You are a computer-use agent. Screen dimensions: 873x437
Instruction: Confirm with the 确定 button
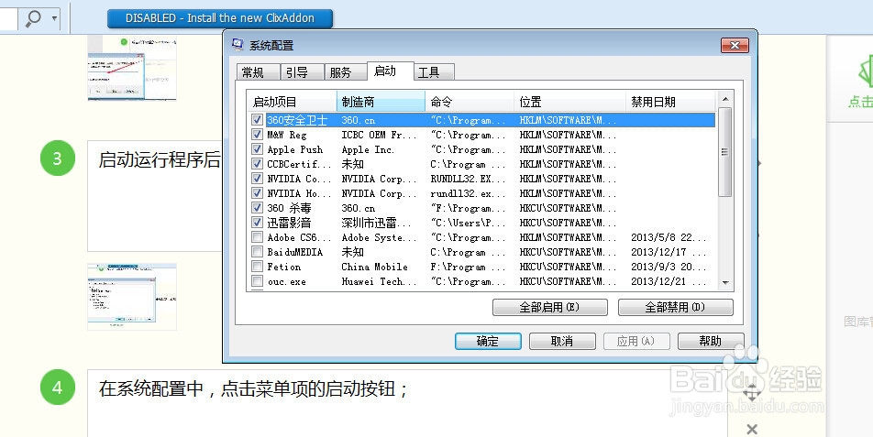[x=488, y=342]
